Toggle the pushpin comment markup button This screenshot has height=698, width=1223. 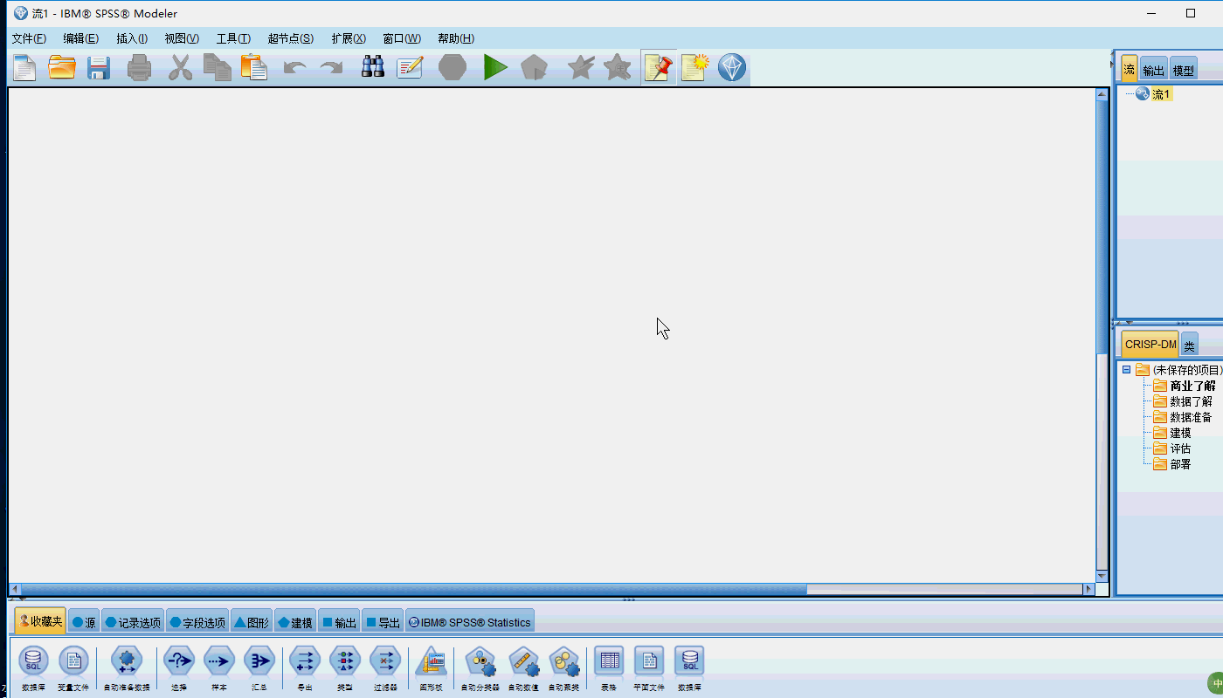[x=658, y=67]
